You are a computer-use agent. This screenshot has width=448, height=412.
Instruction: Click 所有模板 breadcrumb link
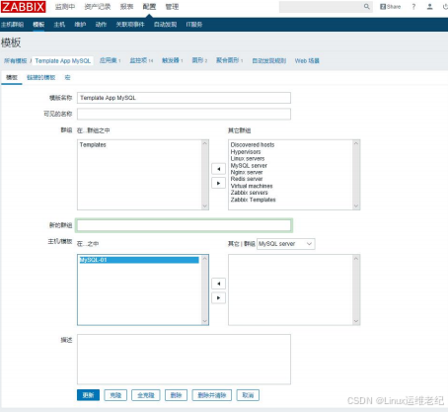15,61
